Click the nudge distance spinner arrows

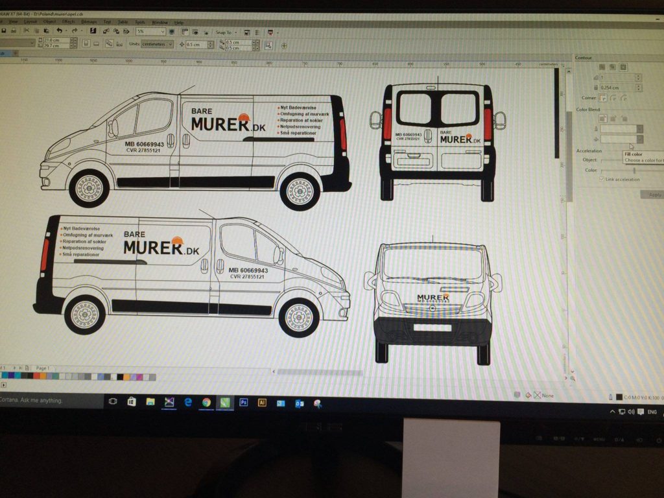pos(211,45)
